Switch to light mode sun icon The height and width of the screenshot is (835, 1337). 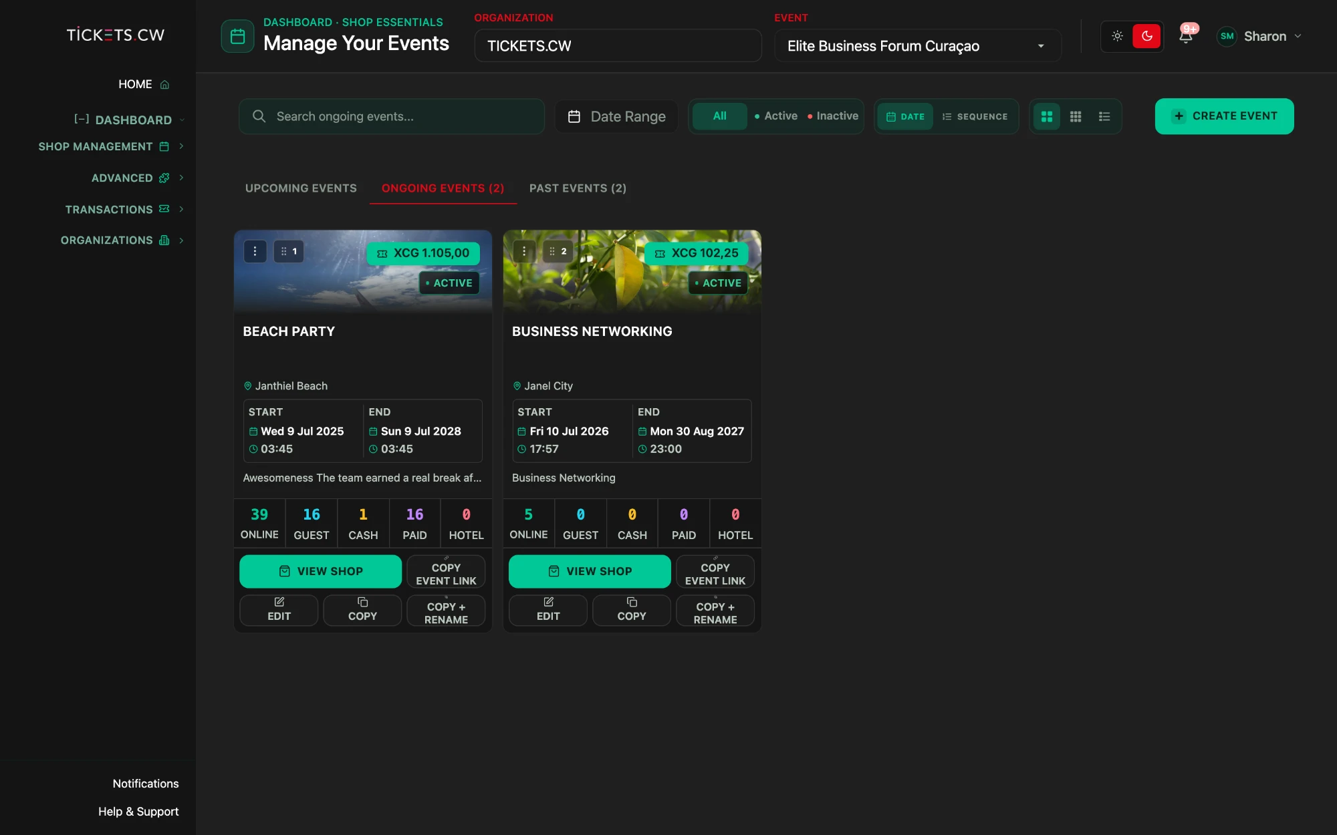click(x=1117, y=36)
